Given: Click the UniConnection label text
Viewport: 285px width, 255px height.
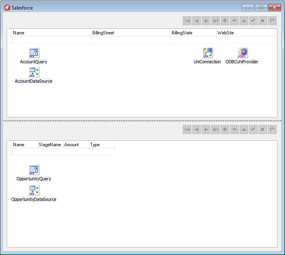Looking at the screenshot, I should coord(207,62).
